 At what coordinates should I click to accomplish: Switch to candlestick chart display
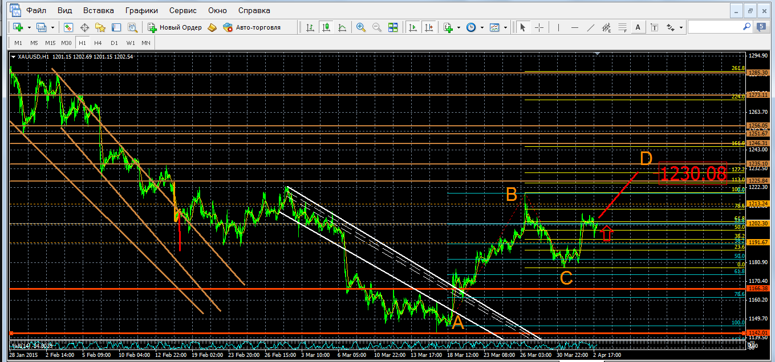coord(326,27)
